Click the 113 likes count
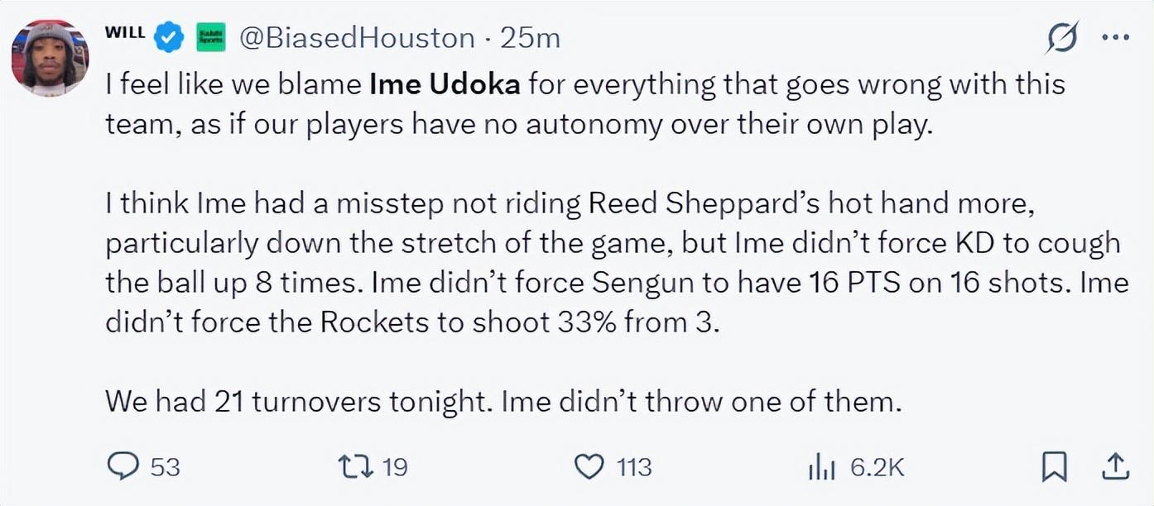This screenshot has height=506, width=1154. (634, 468)
